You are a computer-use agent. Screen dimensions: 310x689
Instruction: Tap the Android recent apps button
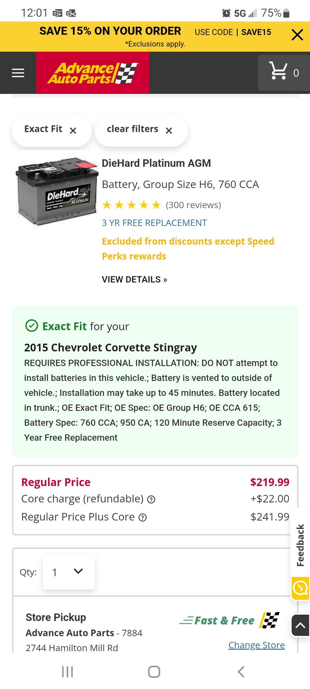click(67, 671)
